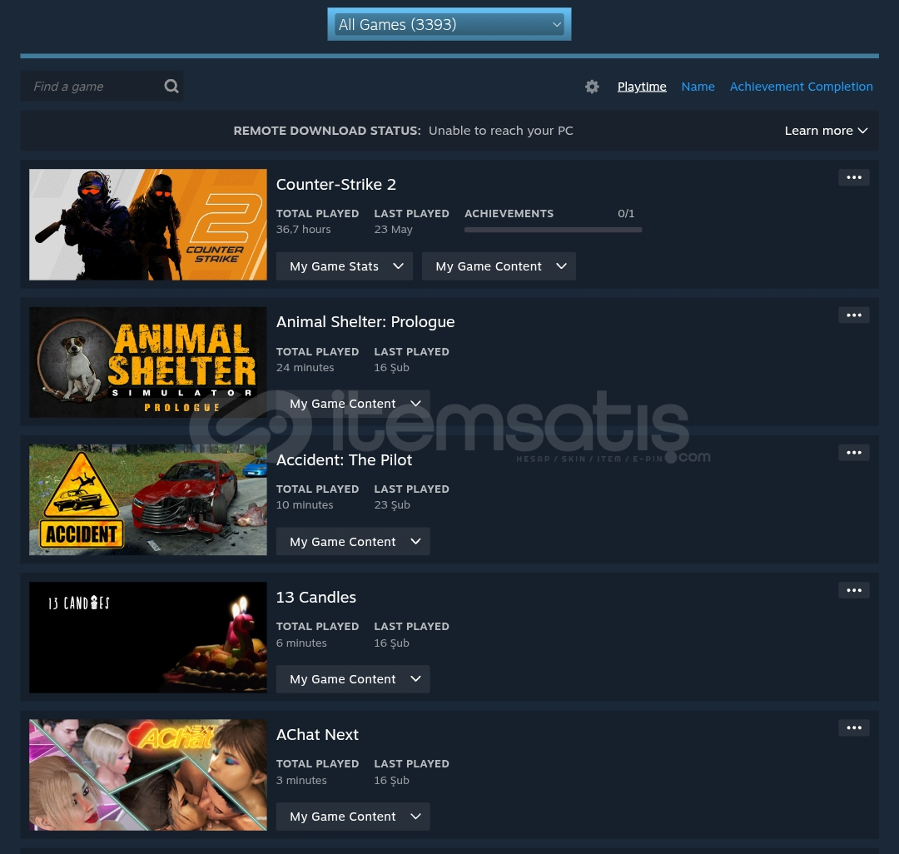Click the 6 minutes playtime text
This screenshot has height=854, width=899.
coord(301,643)
